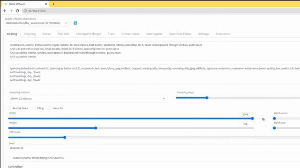Click the Batch size slider handle
Viewport: 300px width, 168px height.
(274, 128)
